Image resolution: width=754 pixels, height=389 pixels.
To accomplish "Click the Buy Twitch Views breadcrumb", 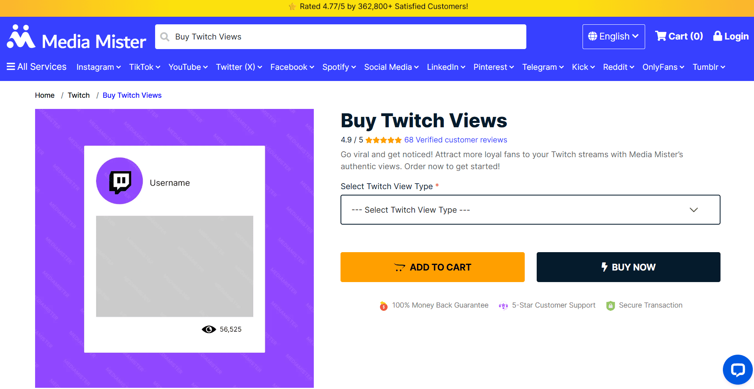I will pos(132,95).
